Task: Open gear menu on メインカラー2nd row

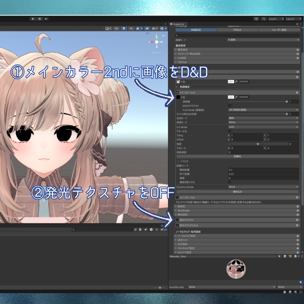Action: pyautogui.click(x=297, y=93)
